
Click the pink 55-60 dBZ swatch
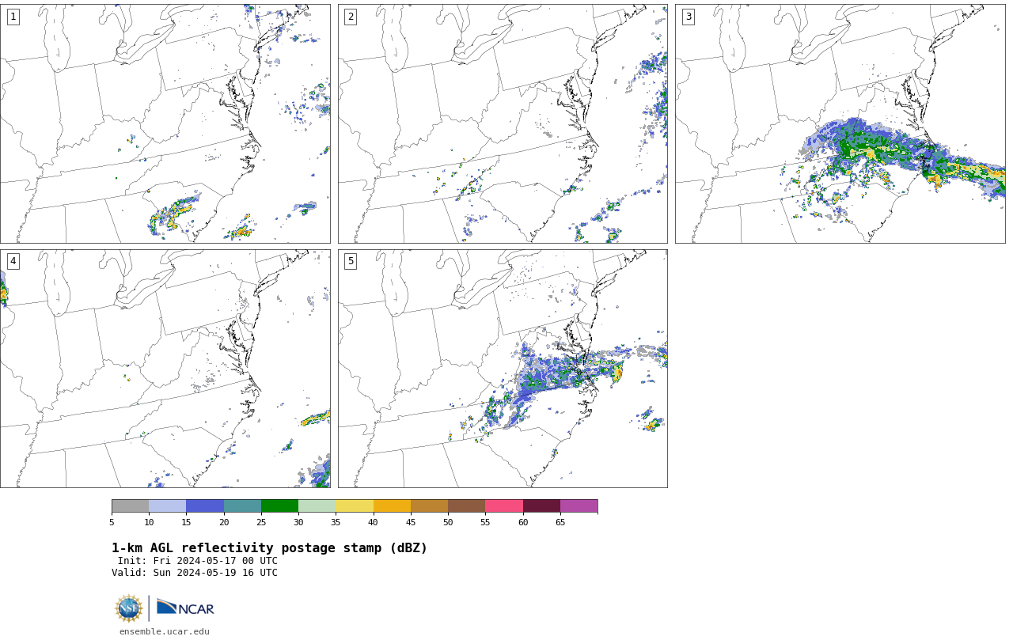[x=504, y=506]
